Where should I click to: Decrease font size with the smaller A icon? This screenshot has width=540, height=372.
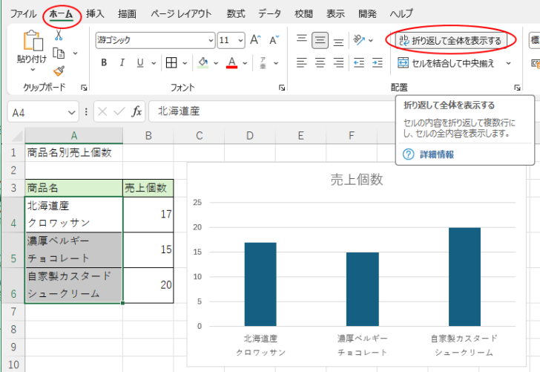pos(274,40)
